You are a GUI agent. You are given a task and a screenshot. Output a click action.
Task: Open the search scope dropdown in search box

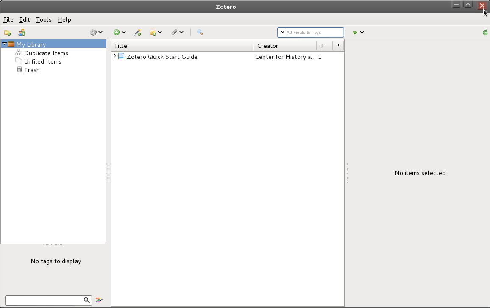282,32
